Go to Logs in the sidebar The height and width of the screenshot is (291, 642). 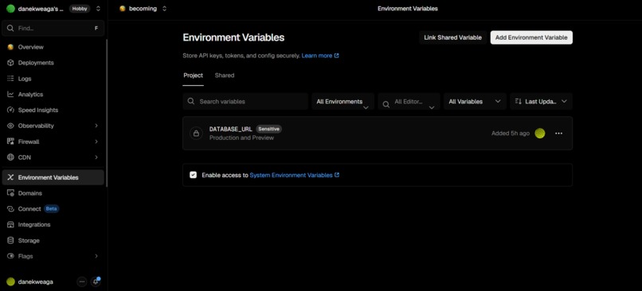[53, 79]
